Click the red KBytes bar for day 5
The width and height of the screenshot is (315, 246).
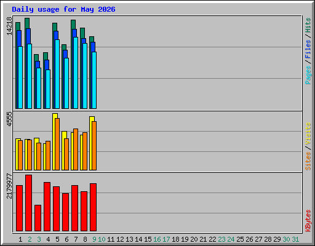[56, 209]
